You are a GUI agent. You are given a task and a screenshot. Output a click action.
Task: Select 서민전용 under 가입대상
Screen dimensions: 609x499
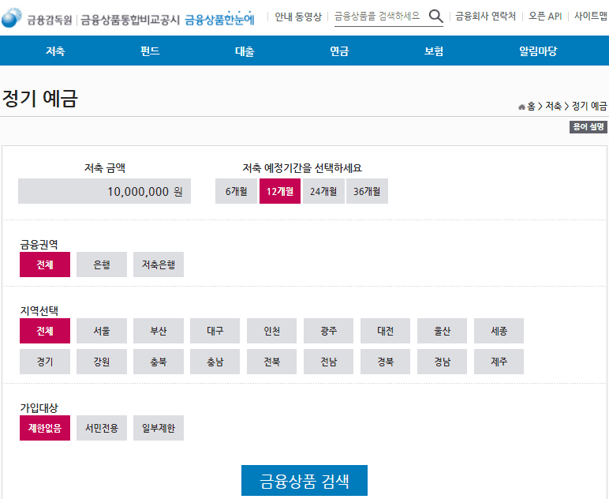click(102, 428)
